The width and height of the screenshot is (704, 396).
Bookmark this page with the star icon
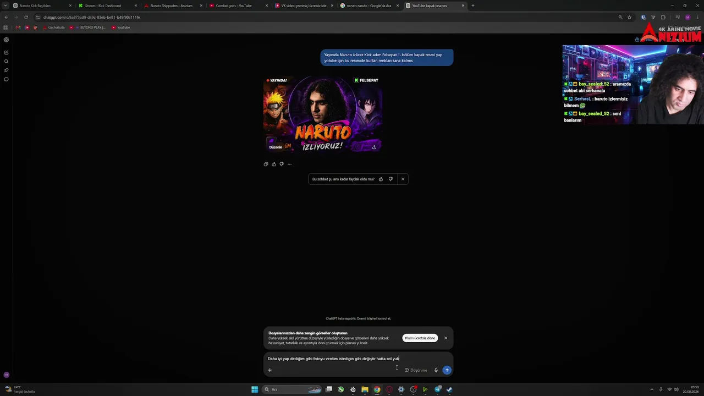point(630,17)
